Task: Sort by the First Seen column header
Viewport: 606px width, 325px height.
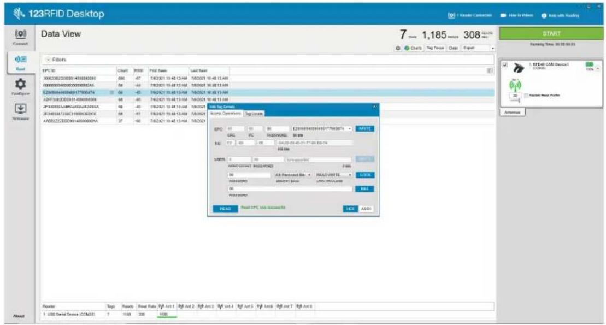Action: coord(168,70)
